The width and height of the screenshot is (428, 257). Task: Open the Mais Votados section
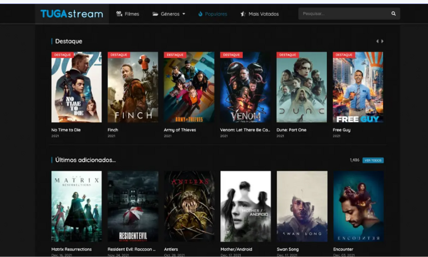pos(260,14)
